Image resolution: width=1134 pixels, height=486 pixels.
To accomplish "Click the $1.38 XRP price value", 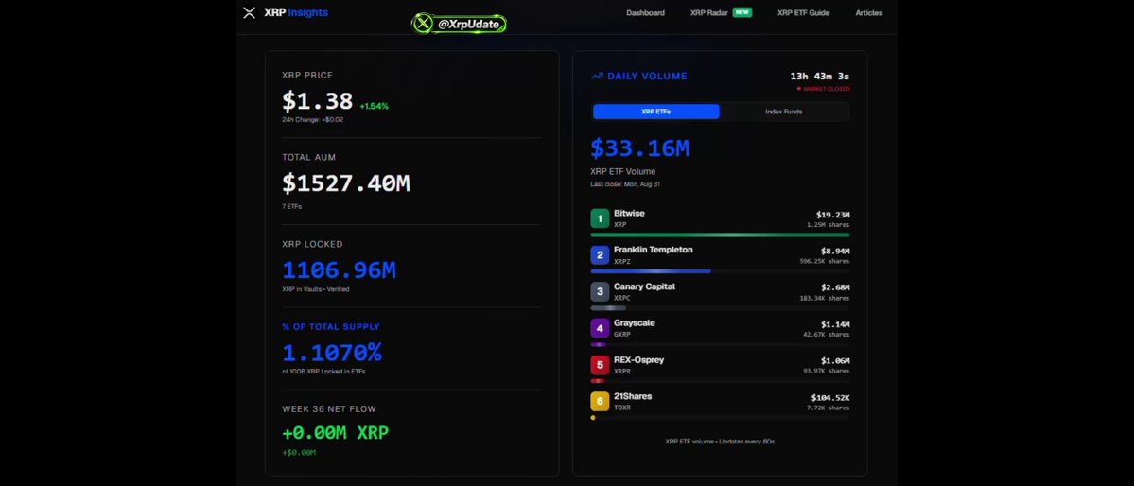I will click(x=318, y=100).
